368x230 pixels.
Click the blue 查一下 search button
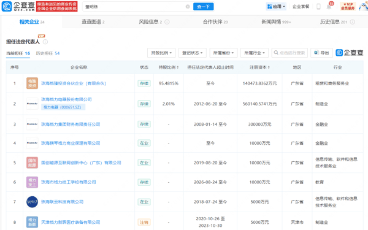(203, 7)
